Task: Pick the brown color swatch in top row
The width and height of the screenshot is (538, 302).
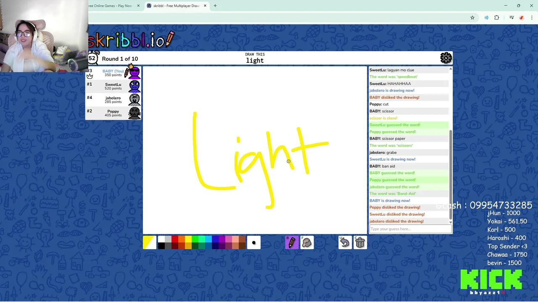Action: coord(242,239)
